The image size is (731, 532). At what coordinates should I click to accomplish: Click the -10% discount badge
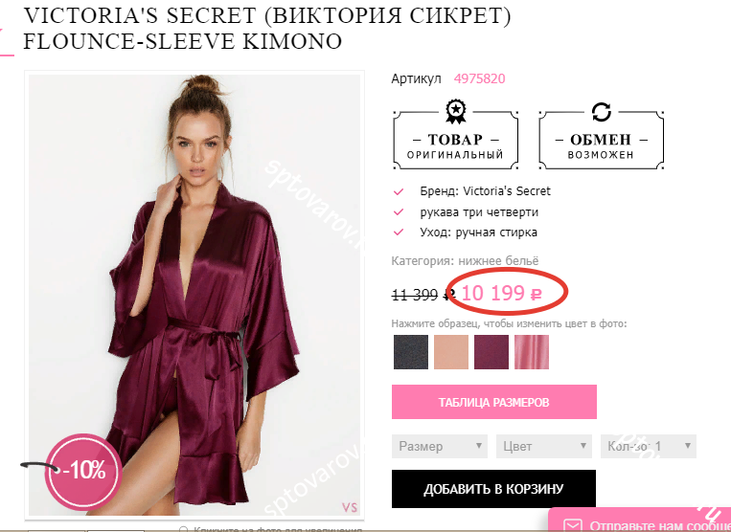click(83, 471)
